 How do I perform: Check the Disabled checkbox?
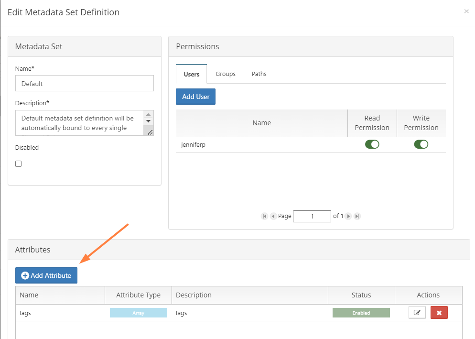(x=19, y=164)
